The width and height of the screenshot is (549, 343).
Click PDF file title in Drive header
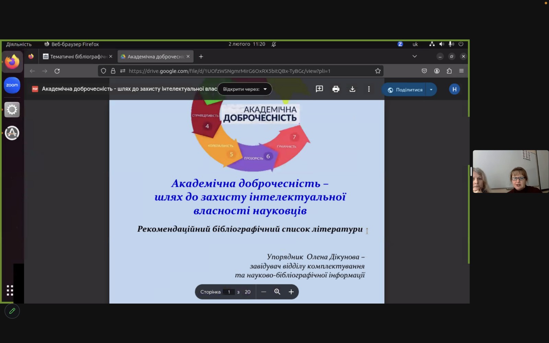click(x=129, y=89)
